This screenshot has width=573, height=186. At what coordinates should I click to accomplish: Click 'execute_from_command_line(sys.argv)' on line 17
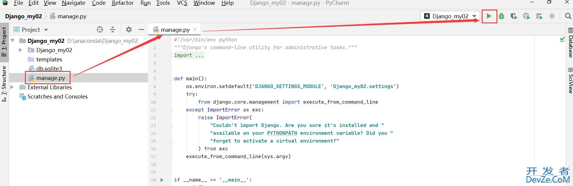(x=238, y=156)
